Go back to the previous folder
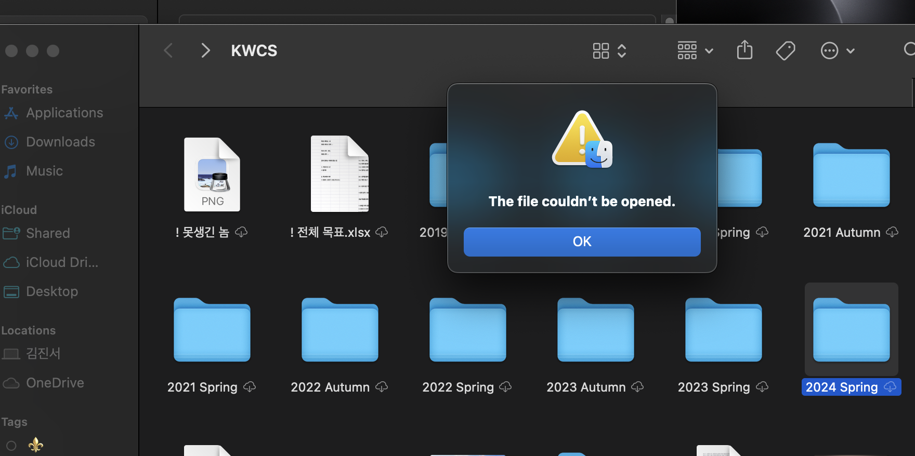Image resolution: width=915 pixels, height=456 pixels. pyautogui.click(x=168, y=50)
